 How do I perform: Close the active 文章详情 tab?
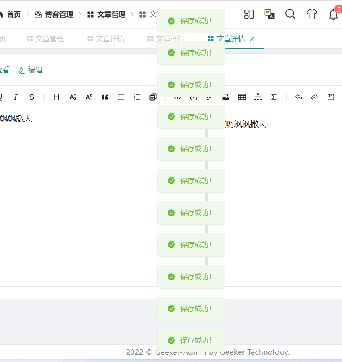click(x=252, y=39)
